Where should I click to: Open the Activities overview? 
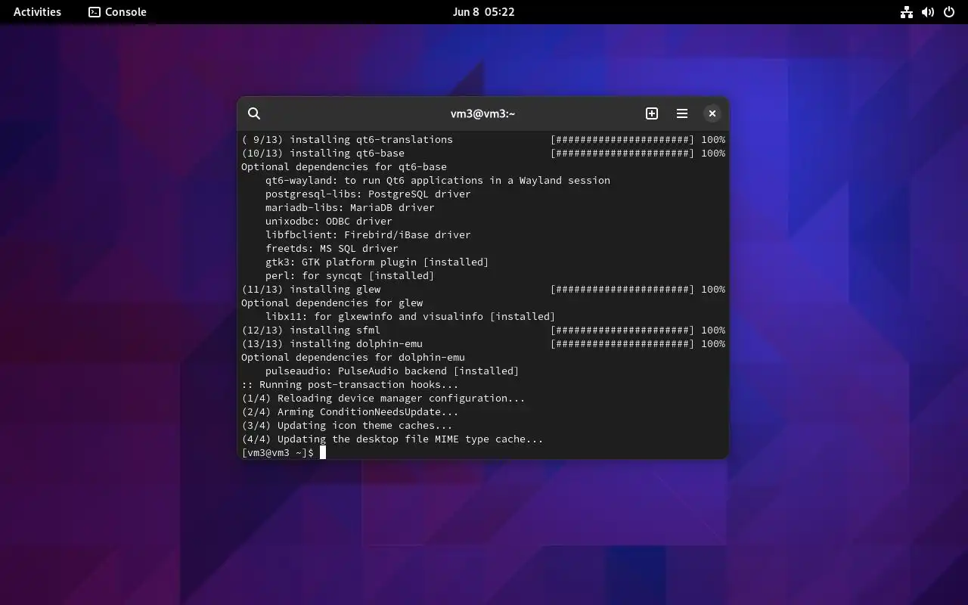(37, 12)
